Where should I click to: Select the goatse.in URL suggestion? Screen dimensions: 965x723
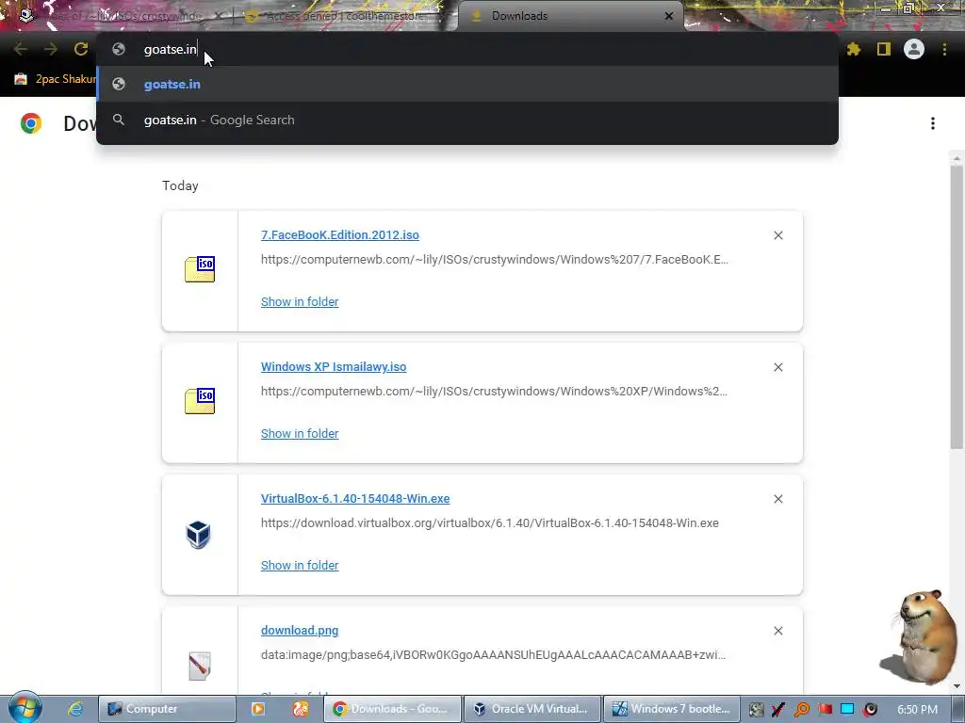point(467,84)
